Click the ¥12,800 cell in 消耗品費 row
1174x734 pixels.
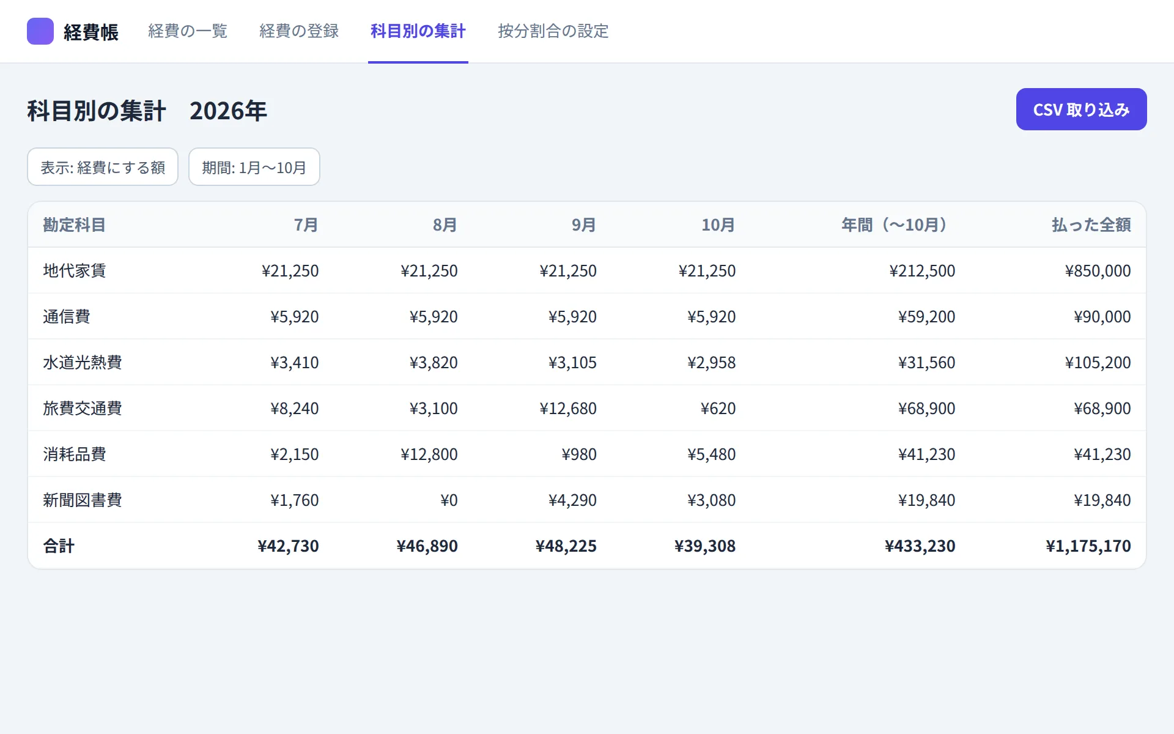[429, 454]
